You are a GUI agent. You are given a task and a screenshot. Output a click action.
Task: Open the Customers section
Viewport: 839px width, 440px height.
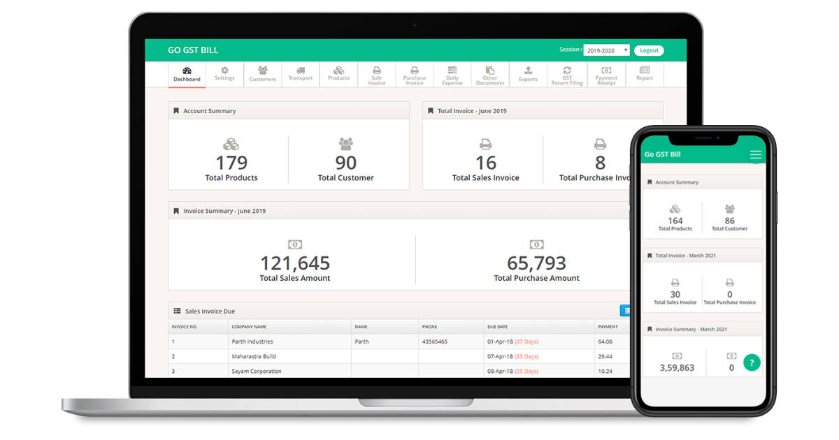coord(262,74)
